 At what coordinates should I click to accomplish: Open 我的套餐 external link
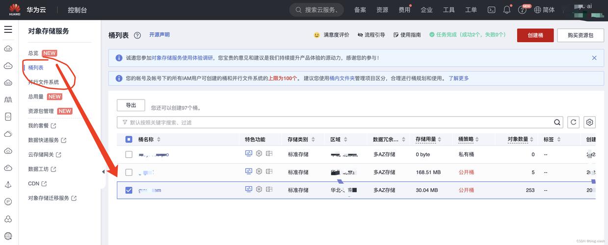click(42, 125)
